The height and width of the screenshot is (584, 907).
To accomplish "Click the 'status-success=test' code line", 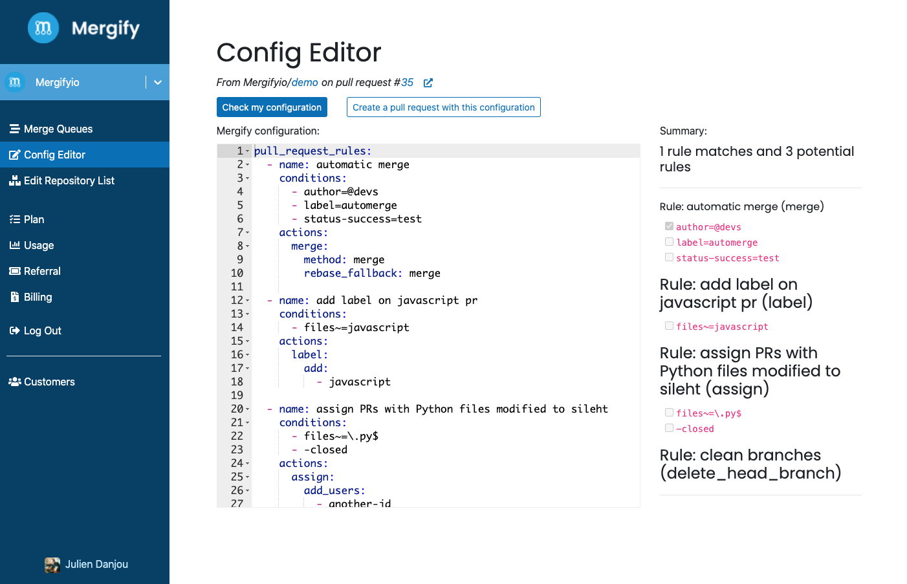I will click(x=356, y=219).
